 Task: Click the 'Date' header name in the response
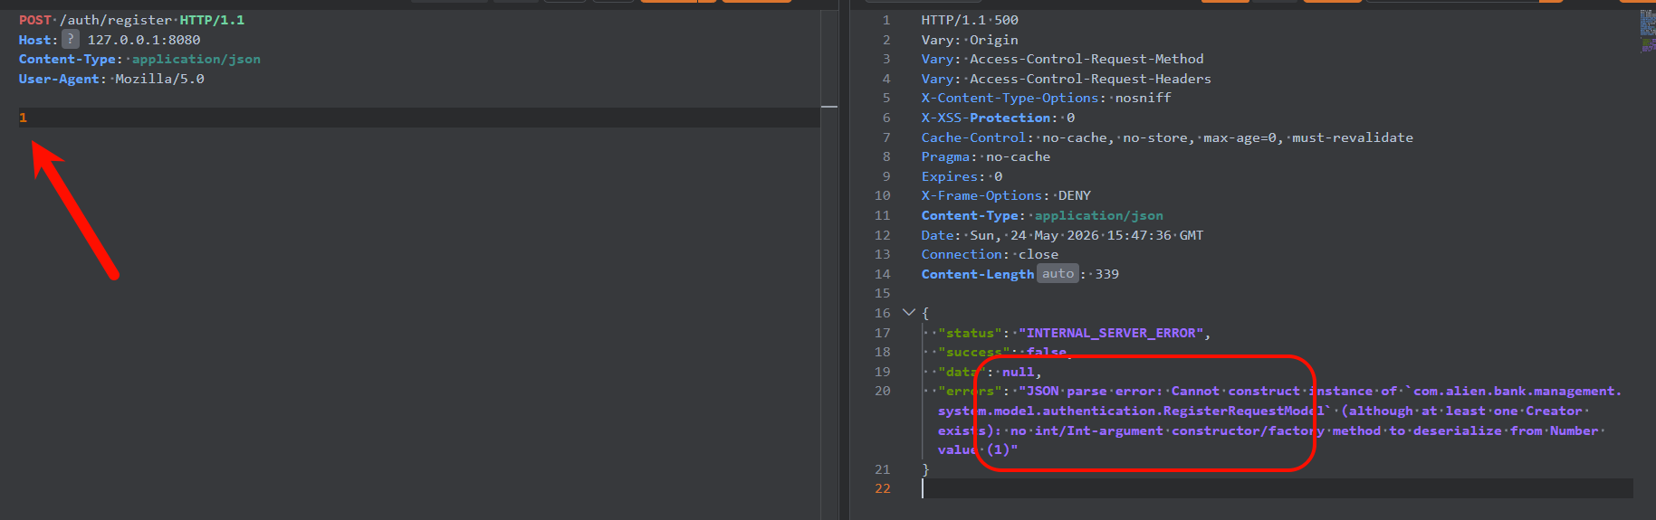937,235
